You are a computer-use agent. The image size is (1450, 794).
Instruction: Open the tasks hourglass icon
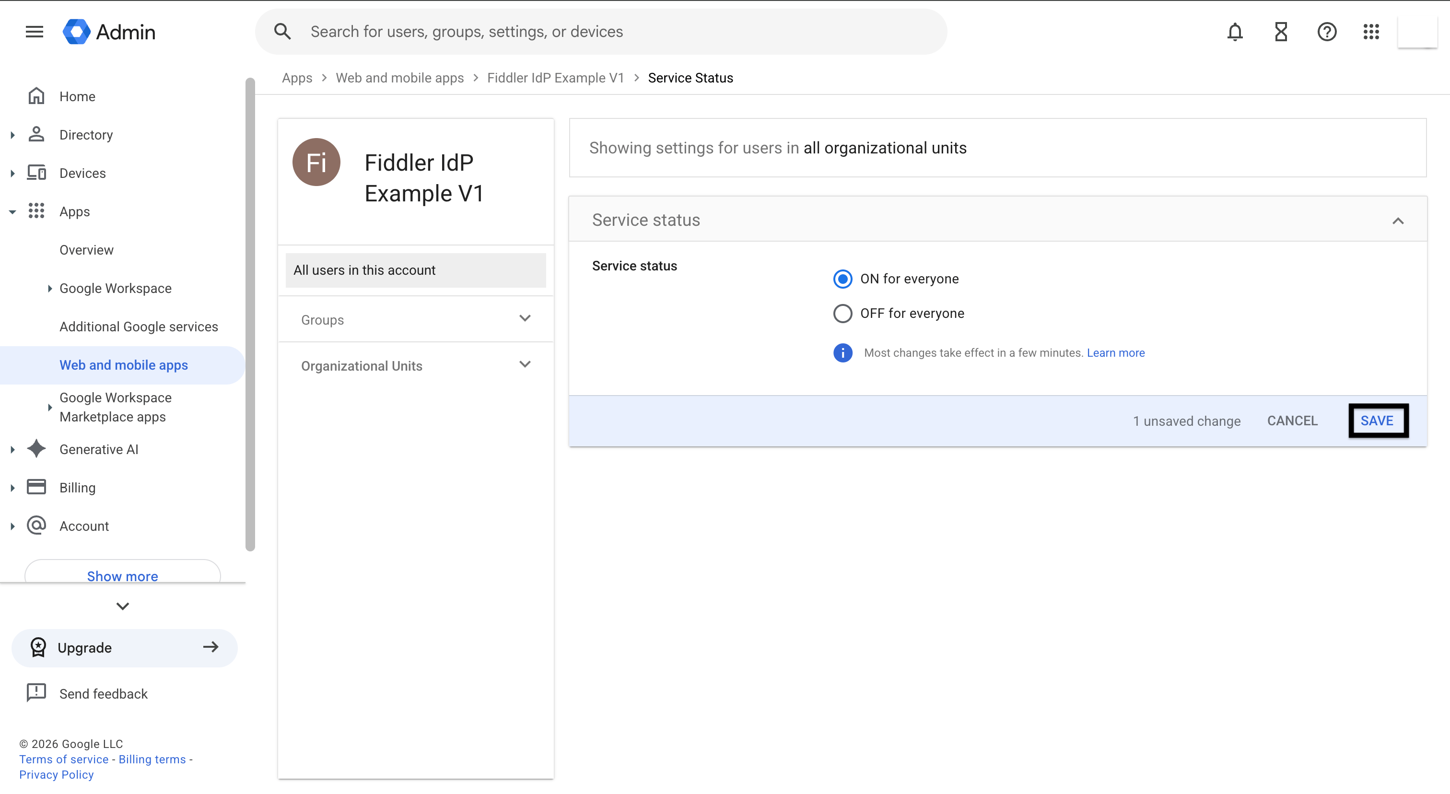tap(1281, 32)
